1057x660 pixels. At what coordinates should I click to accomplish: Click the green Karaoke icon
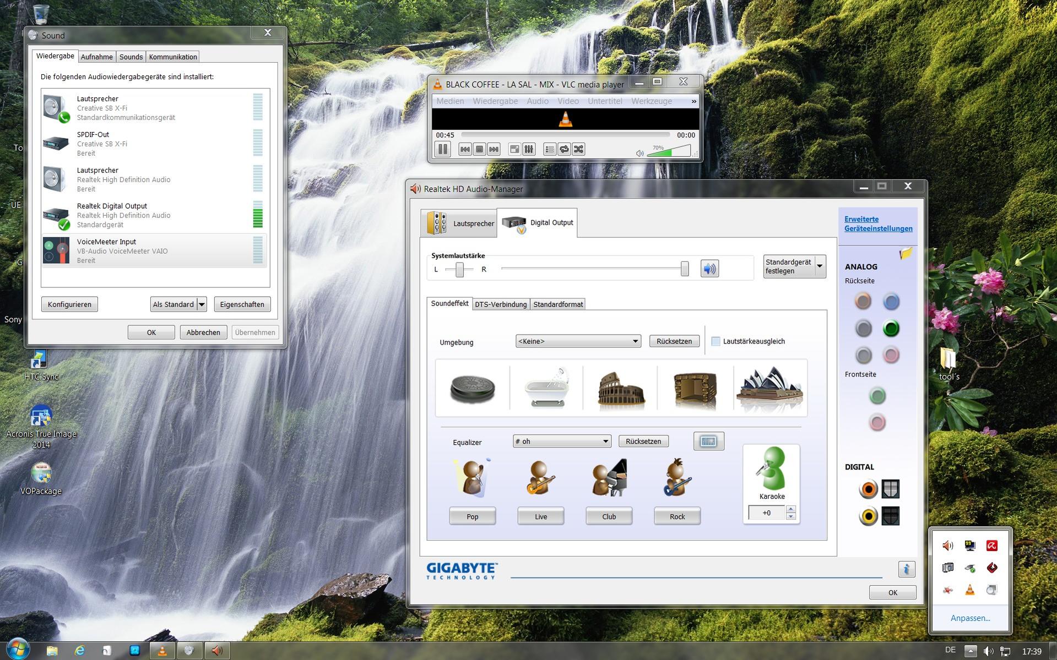point(772,468)
